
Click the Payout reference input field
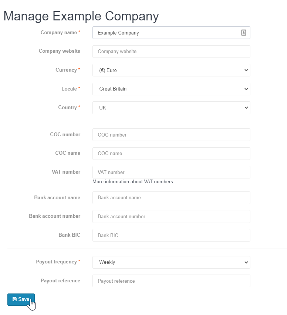coord(171,281)
